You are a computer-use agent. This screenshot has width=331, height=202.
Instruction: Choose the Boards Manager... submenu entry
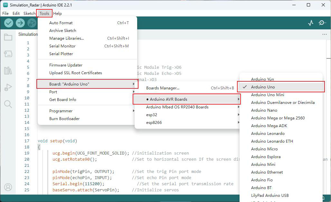click(187, 88)
